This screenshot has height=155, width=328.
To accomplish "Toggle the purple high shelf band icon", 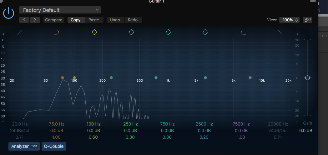I will (x=242, y=32).
